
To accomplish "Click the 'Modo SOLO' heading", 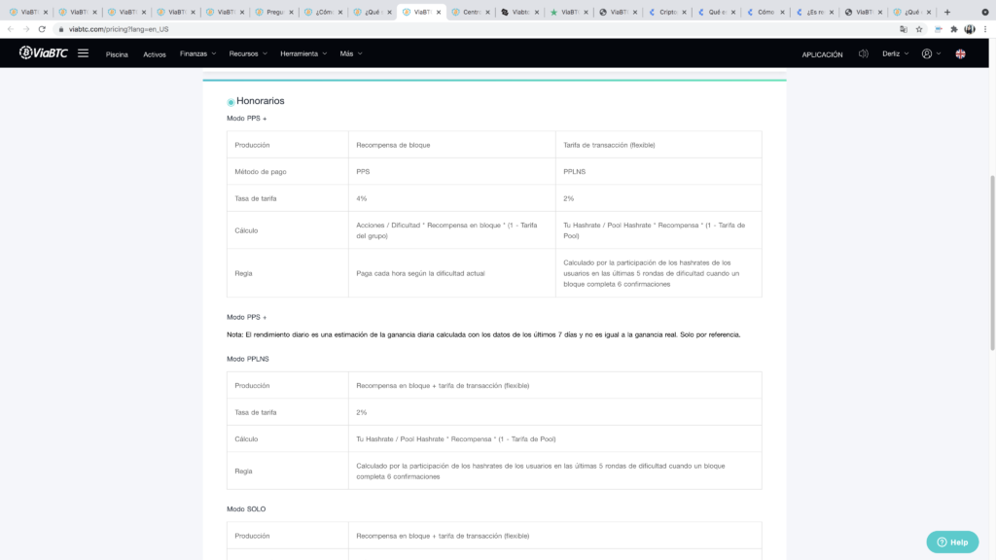I will point(246,509).
